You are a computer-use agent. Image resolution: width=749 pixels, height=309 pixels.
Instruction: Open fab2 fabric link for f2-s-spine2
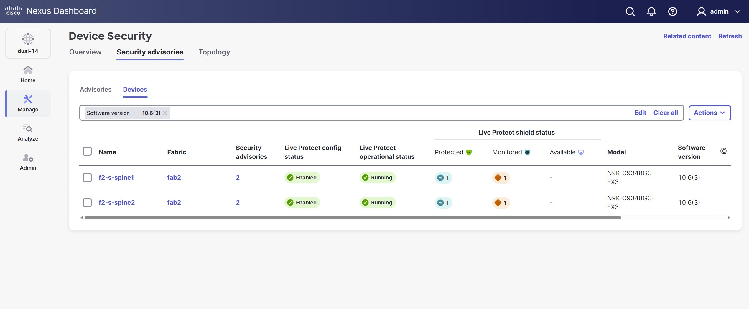(174, 202)
